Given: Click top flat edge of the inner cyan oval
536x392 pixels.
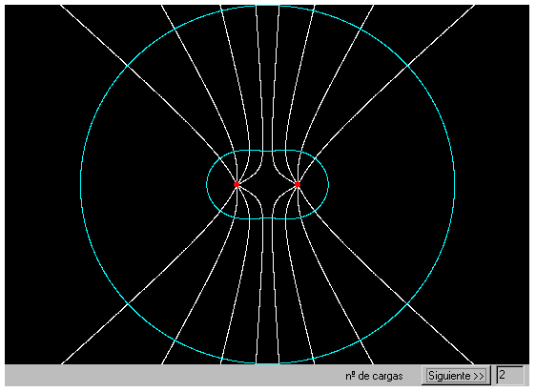Looking at the screenshot, I should (x=267, y=151).
